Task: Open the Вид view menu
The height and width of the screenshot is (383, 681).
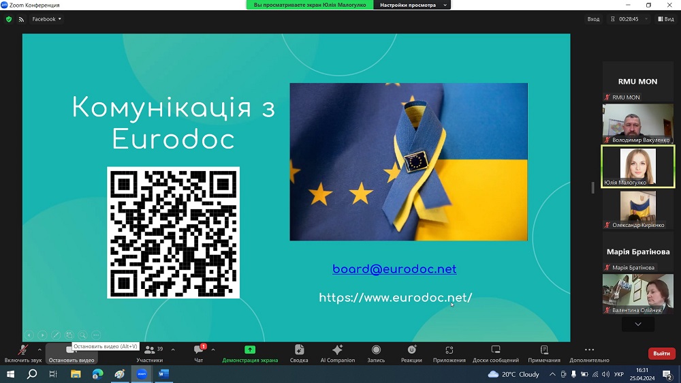Action: (x=665, y=19)
